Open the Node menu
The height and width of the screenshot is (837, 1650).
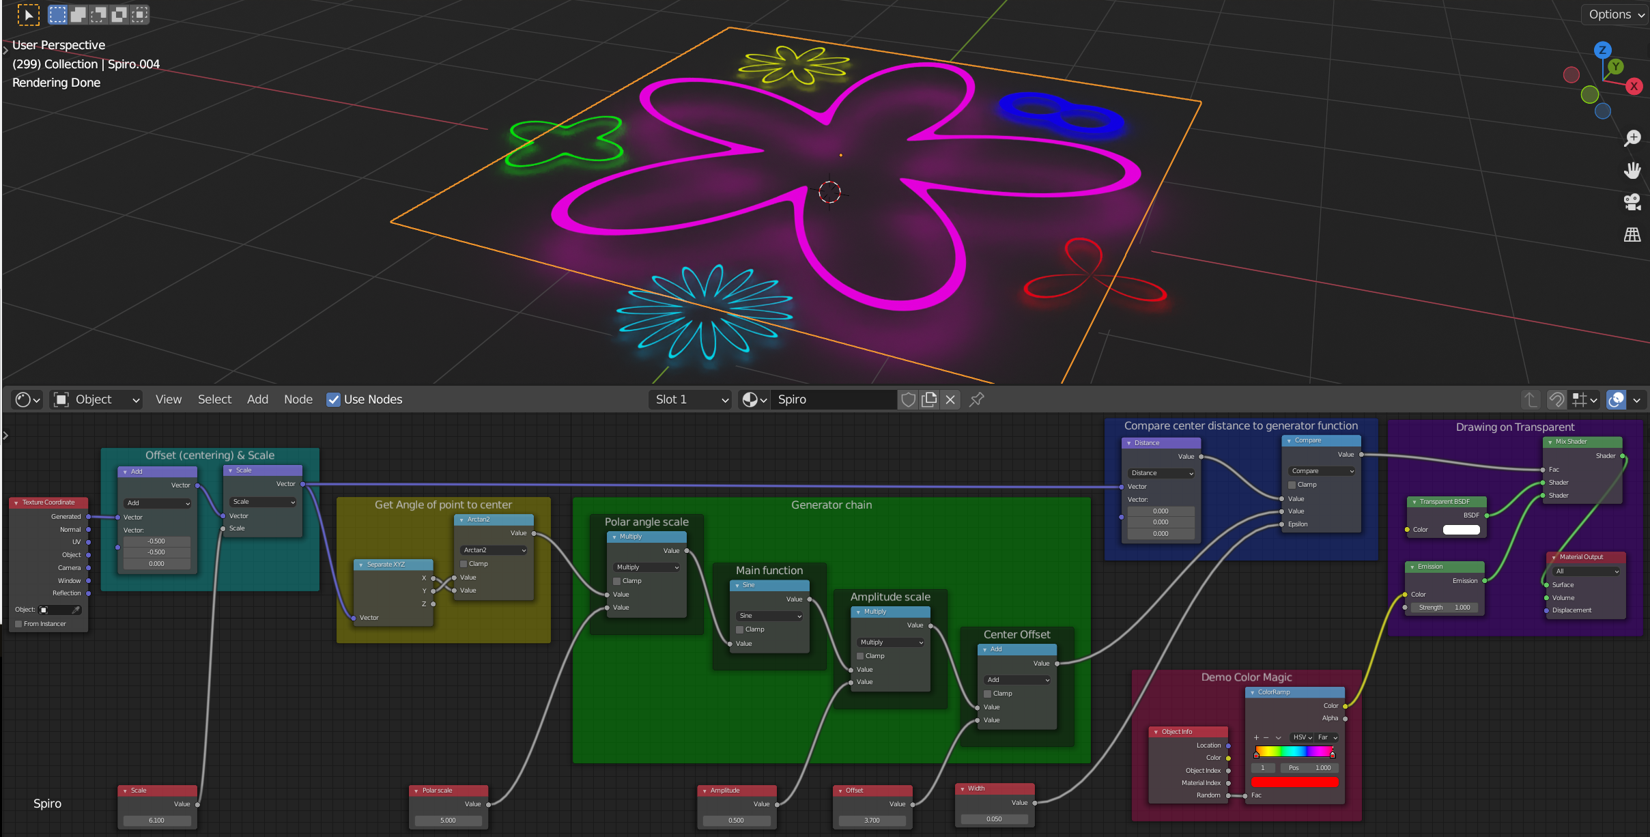tap(298, 399)
